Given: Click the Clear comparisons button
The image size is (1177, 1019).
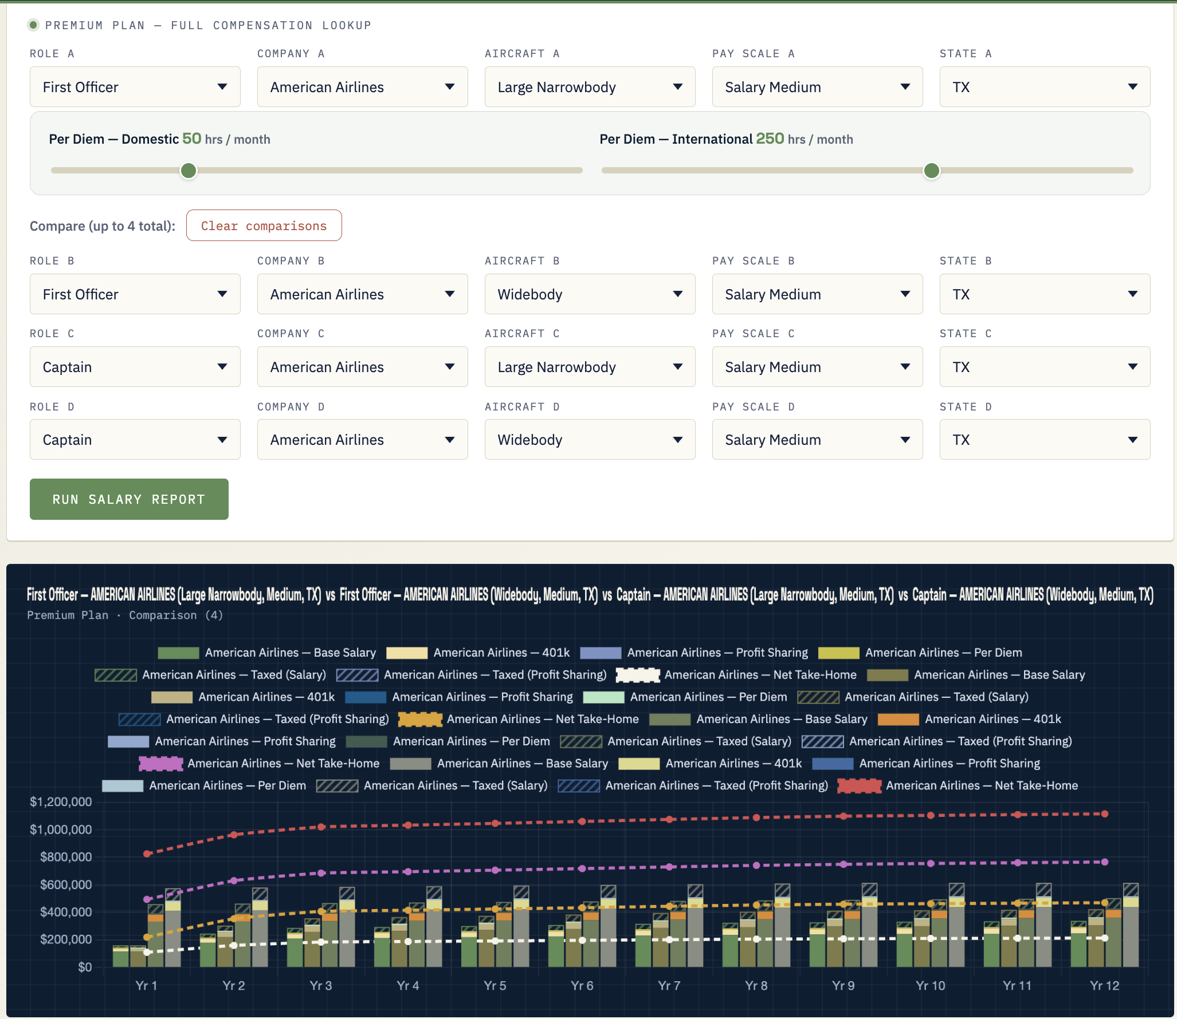Looking at the screenshot, I should tap(264, 226).
